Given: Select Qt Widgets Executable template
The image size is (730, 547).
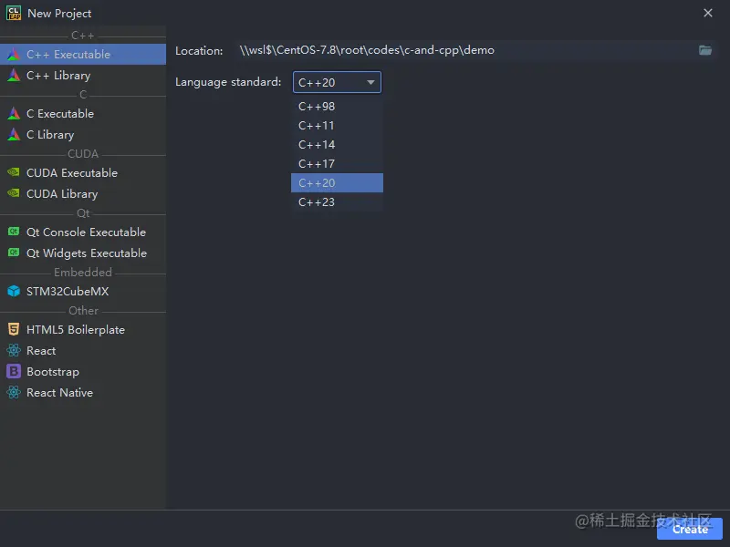Looking at the screenshot, I should (83, 253).
